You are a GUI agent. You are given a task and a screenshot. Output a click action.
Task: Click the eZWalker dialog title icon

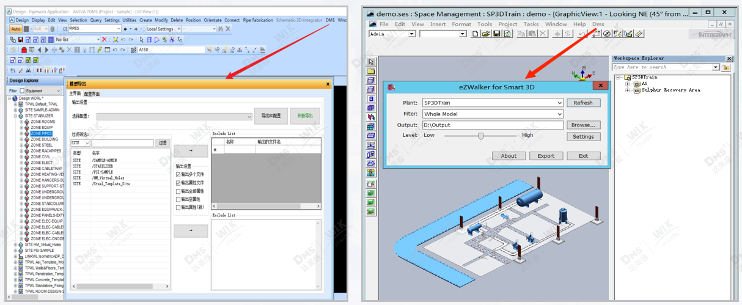pos(391,87)
